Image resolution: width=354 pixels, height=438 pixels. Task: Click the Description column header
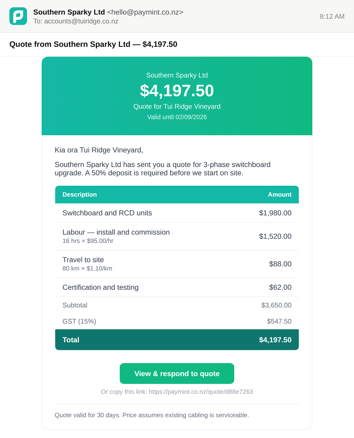(80, 195)
